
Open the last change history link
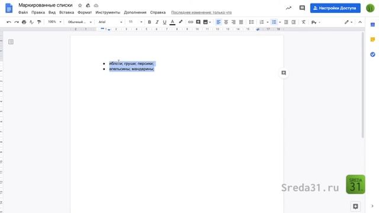(201, 12)
